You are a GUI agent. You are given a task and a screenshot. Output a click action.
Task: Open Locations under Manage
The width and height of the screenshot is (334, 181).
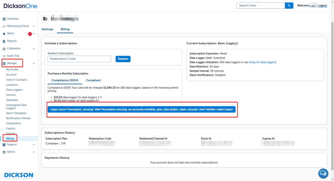(x=12, y=85)
